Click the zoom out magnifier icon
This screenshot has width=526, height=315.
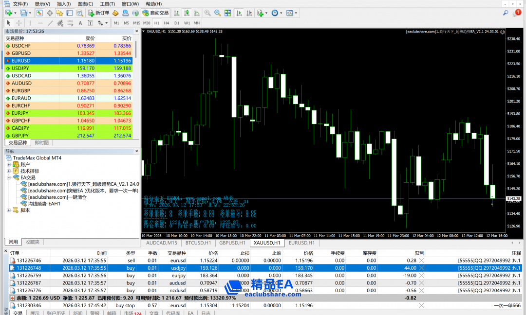[x=217, y=13]
